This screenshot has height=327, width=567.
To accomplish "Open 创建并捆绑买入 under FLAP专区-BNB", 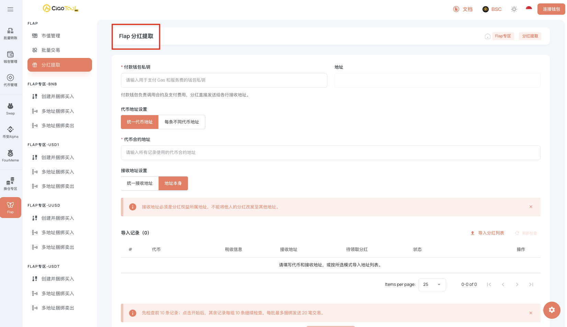I will point(60,96).
